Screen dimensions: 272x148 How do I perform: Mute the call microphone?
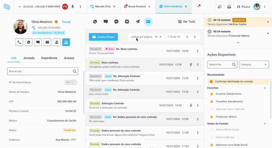pos(73,7)
